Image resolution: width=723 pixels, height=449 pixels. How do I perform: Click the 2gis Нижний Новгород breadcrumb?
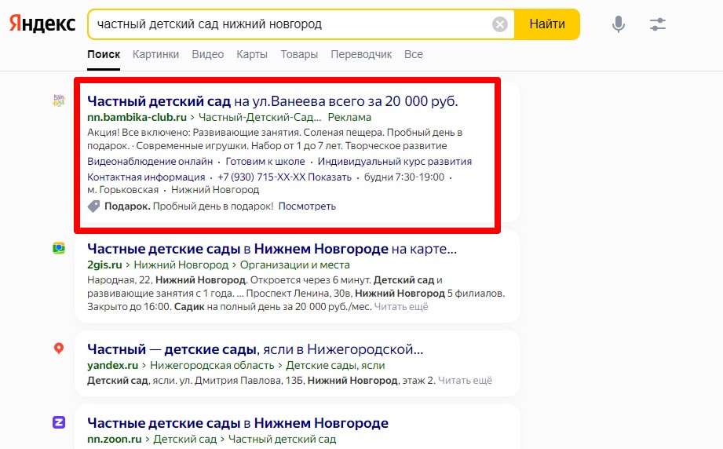pos(181,265)
